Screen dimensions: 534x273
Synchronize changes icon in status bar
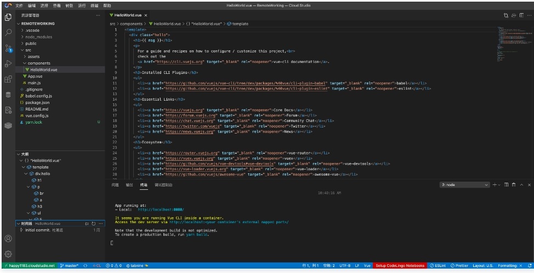(85, 265)
